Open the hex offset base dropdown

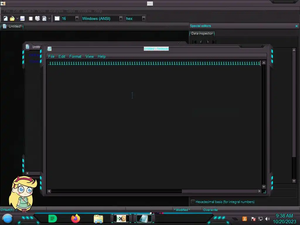click(144, 18)
